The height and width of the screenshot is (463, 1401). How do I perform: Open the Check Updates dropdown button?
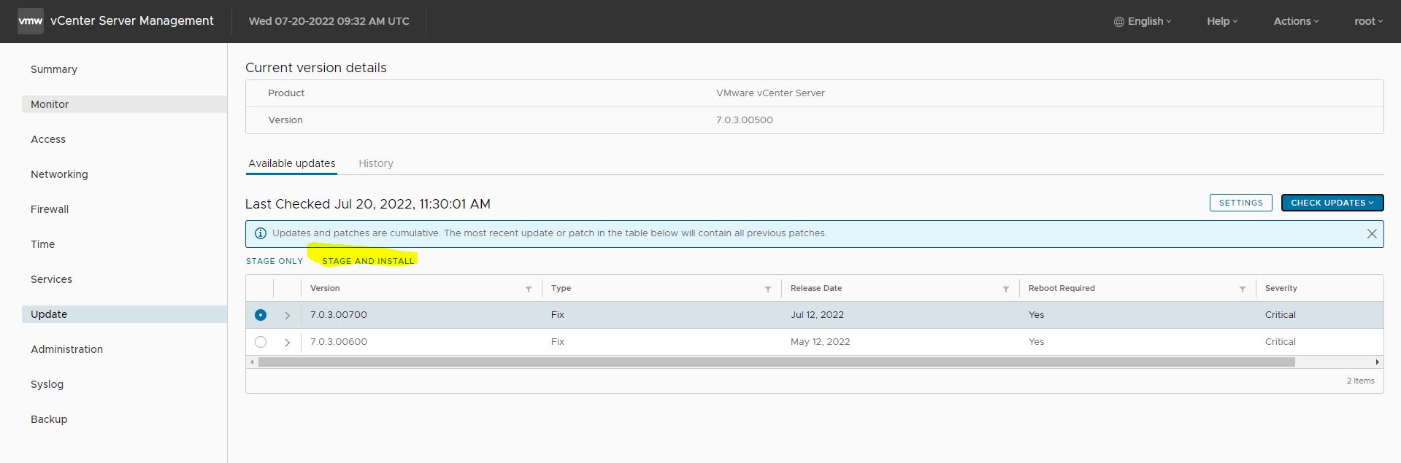click(1332, 203)
